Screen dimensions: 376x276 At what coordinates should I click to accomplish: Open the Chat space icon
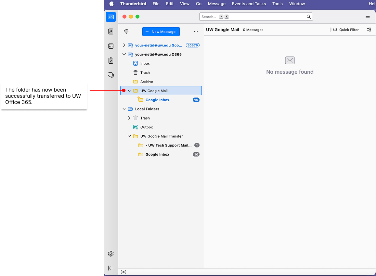111,75
